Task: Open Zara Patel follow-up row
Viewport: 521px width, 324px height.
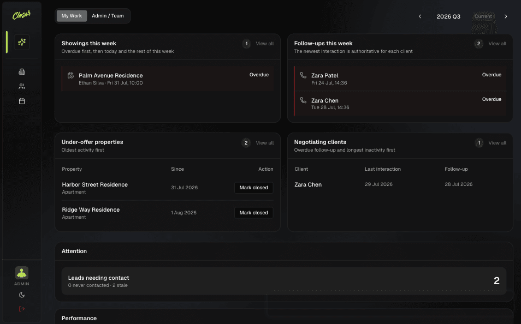Action: pos(400,79)
